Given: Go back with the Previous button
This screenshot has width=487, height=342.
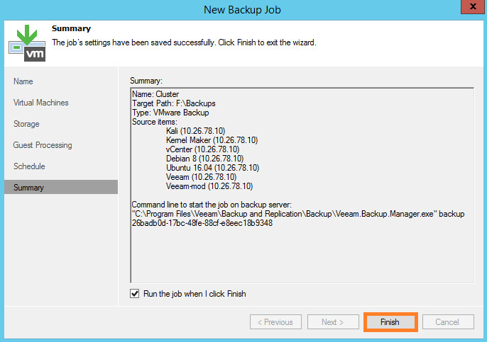Looking at the screenshot, I should click(275, 322).
